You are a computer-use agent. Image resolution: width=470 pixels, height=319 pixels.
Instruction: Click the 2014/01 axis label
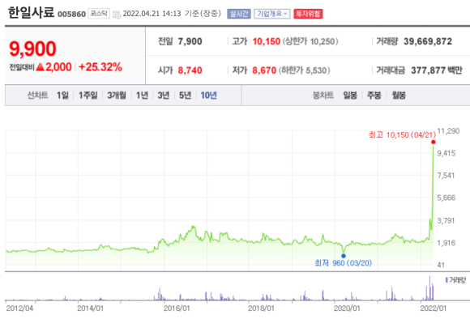[x=90, y=308]
